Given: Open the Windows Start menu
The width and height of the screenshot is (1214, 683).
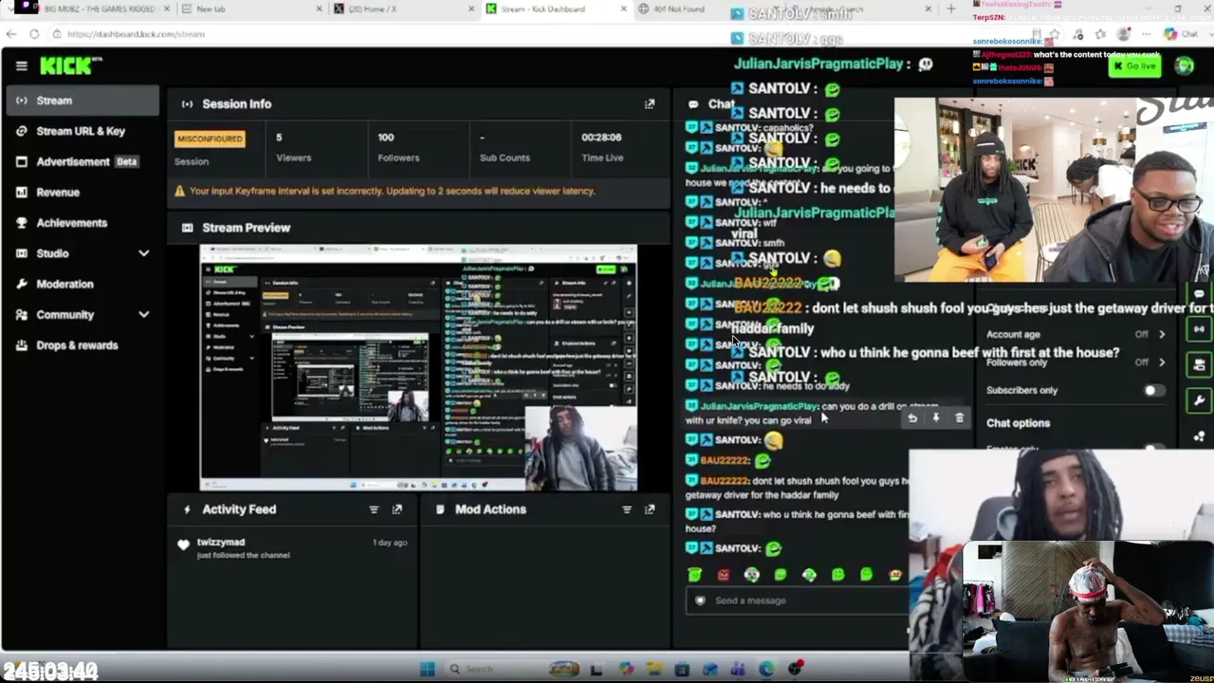Looking at the screenshot, I should coord(427,669).
